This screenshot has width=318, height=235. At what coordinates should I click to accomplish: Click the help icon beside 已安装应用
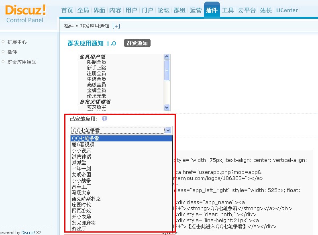coord(104,119)
